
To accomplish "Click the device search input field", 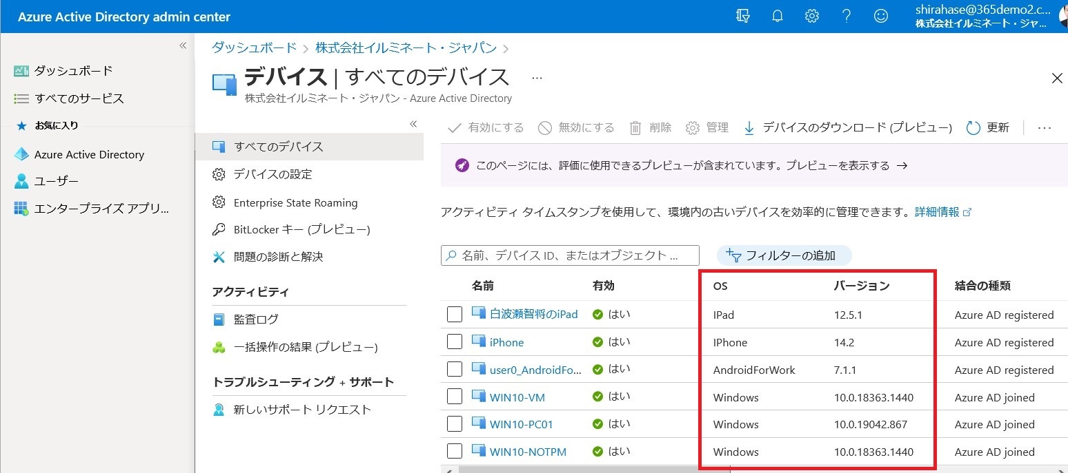I will tap(570, 255).
